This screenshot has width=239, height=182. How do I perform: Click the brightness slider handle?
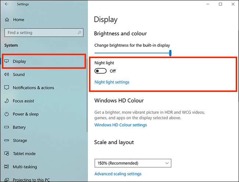[x=170, y=53]
